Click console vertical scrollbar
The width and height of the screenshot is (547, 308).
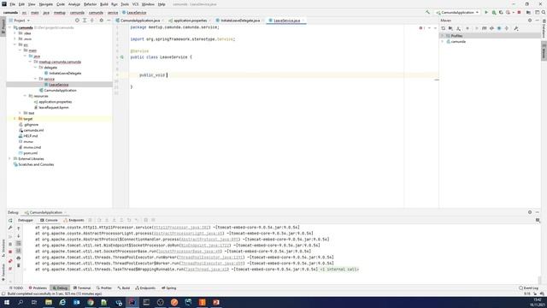click(x=539, y=280)
